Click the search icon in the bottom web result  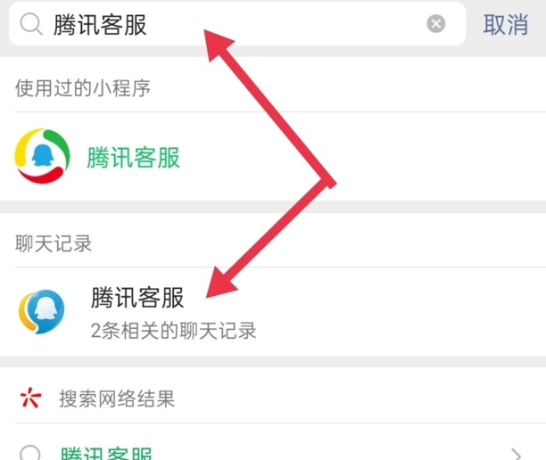[x=31, y=452]
